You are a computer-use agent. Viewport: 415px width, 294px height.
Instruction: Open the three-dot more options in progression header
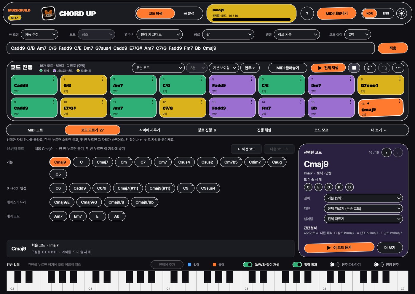click(x=398, y=68)
